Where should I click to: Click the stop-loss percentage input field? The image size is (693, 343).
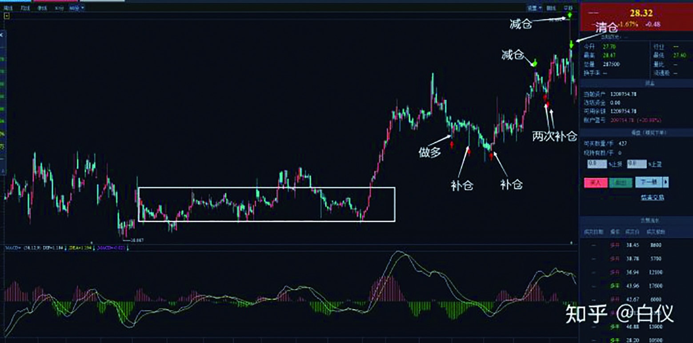click(597, 164)
